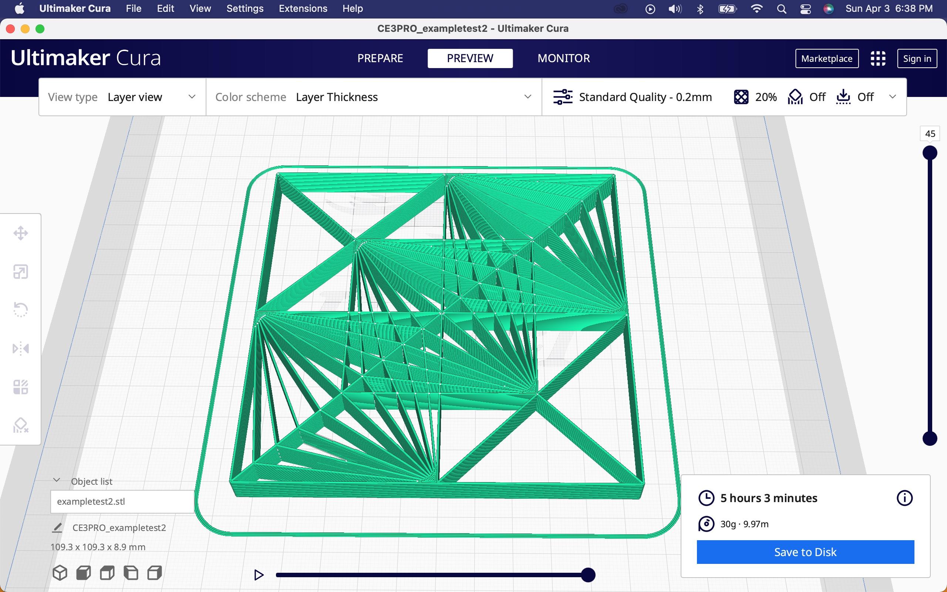Viewport: 947px width, 592px height.
Task: Click the bottom layer slider handle
Action: pyautogui.click(x=930, y=438)
